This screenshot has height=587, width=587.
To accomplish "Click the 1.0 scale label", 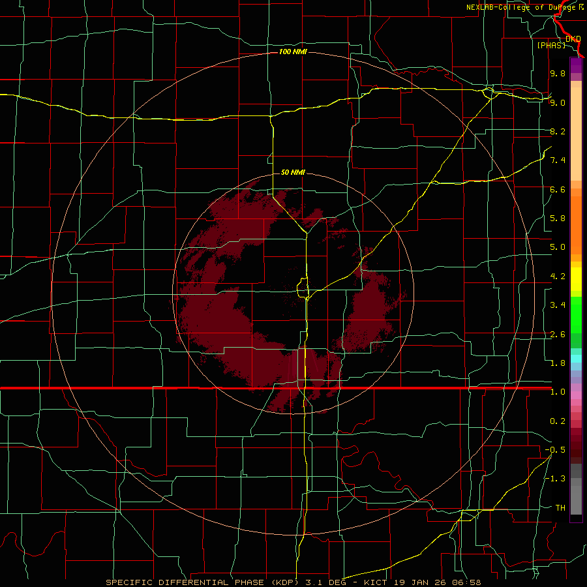I will click(x=558, y=392).
